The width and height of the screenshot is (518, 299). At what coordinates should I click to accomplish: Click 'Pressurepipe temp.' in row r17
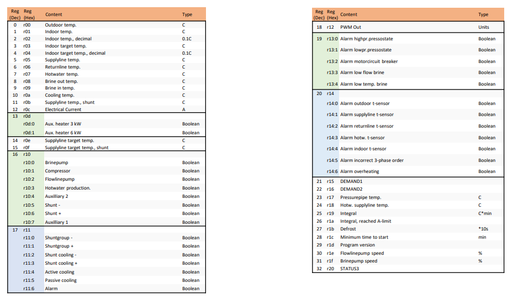[361, 197]
